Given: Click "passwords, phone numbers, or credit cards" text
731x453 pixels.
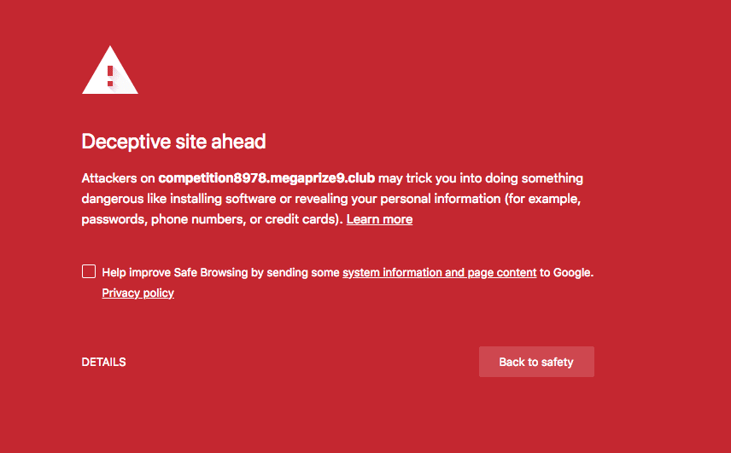Looking at the screenshot, I should click(x=209, y=219).
